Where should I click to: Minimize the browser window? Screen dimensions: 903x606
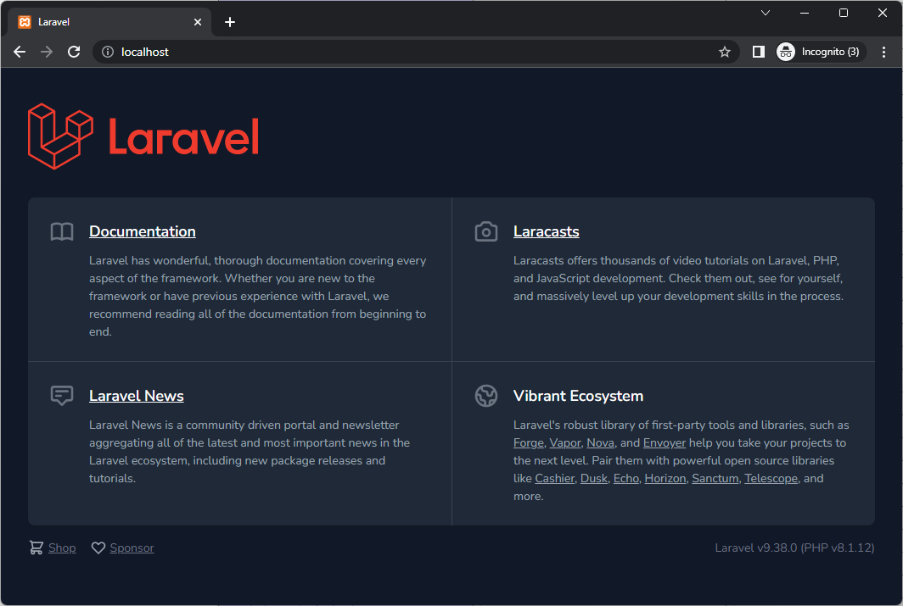(805, 13)
